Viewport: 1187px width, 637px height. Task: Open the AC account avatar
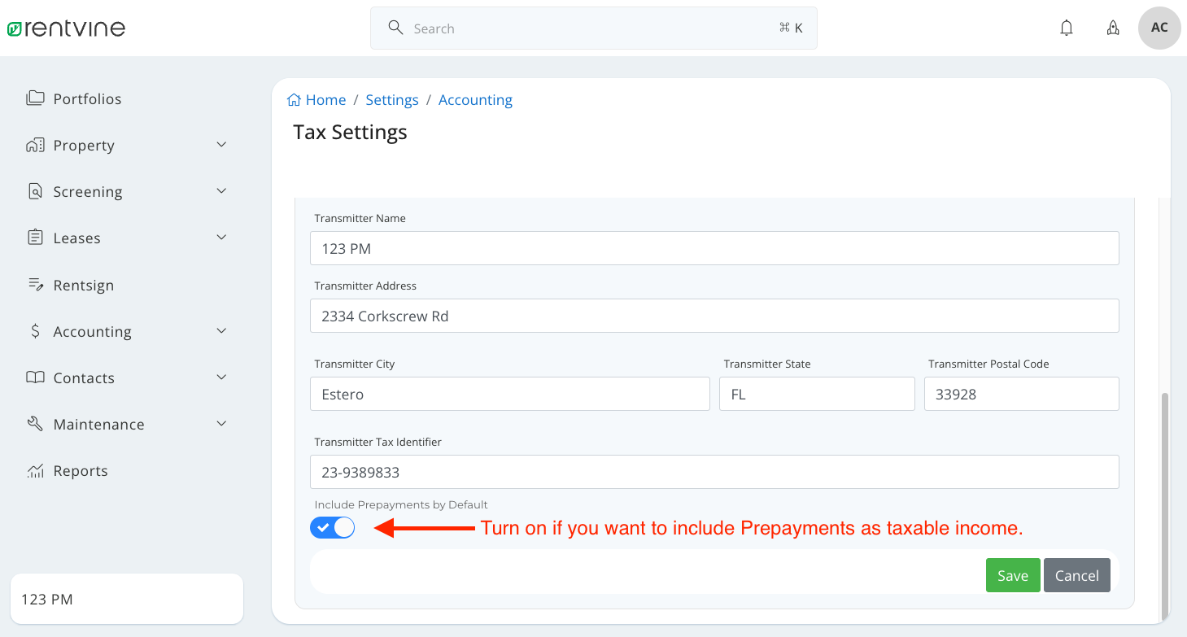click(x=1159, y=27)
